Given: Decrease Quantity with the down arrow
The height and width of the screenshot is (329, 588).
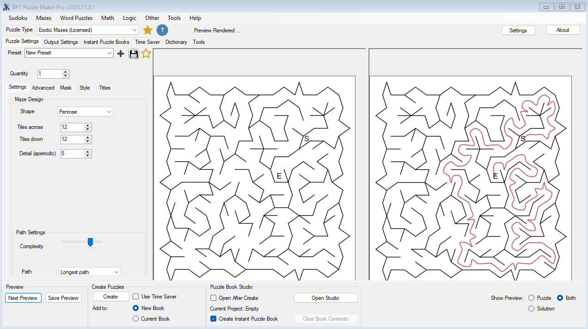Looking at the screenshot, I should [x=66, y=76].
